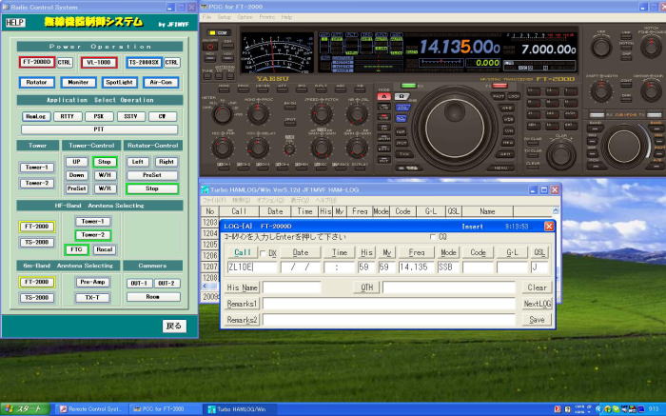Click Right in Rotator-Control

tap(166, 162)
